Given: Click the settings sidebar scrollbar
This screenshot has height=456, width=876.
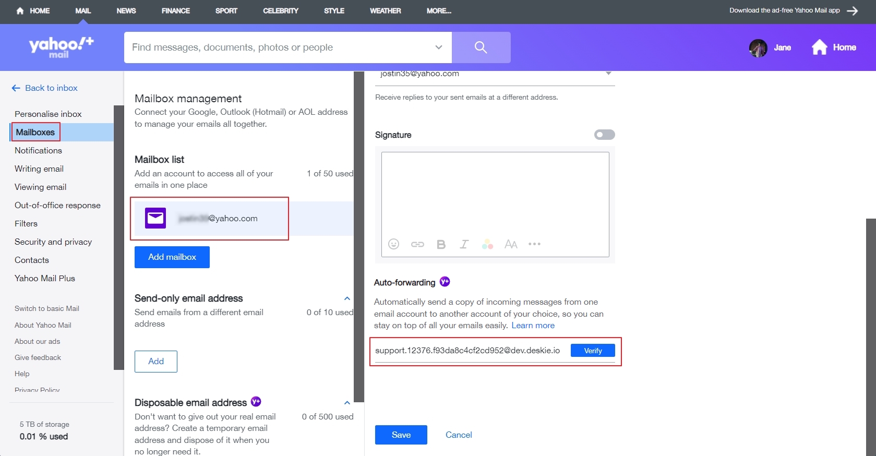Looking at the screenshot, I should [x=119, y=237].
